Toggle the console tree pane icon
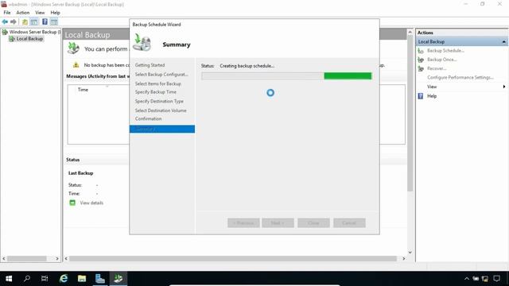Screen dimensions: 509x286 tap(33, 21)
